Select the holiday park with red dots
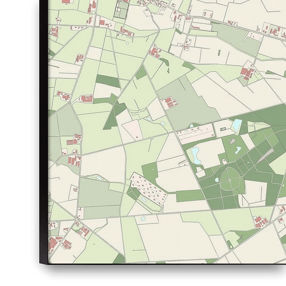The image size is (286, 286). [149, 188]
